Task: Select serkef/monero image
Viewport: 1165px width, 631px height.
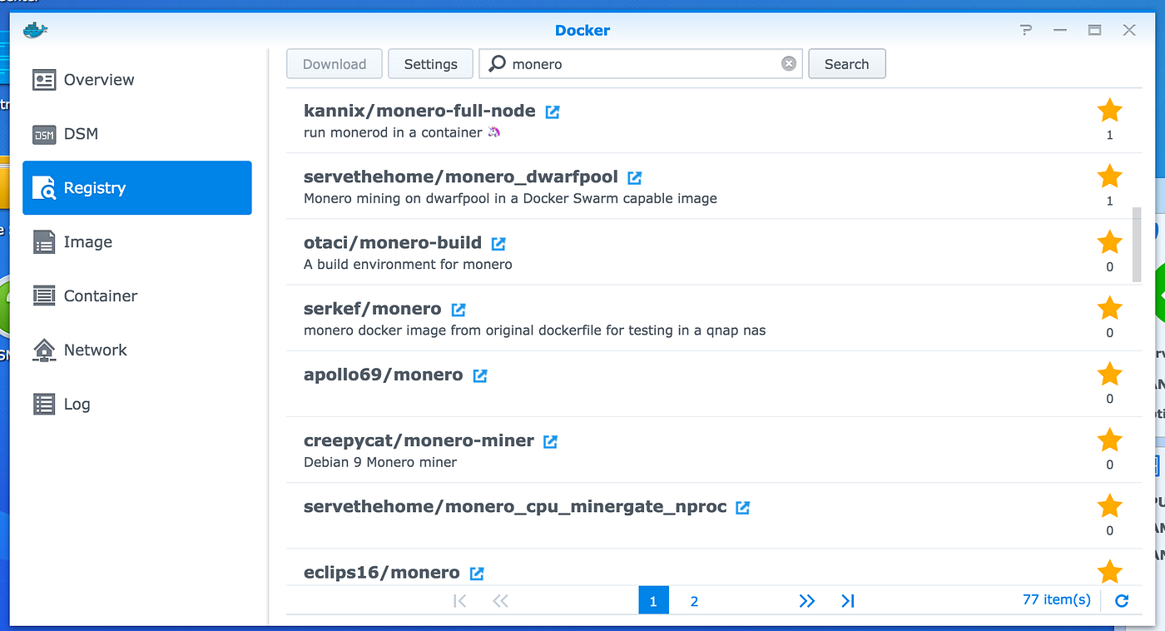Action: [714, 318]
